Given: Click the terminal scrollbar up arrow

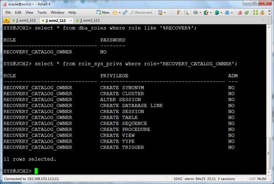Looking at the screenshot, I should click(x=269, y=27).
